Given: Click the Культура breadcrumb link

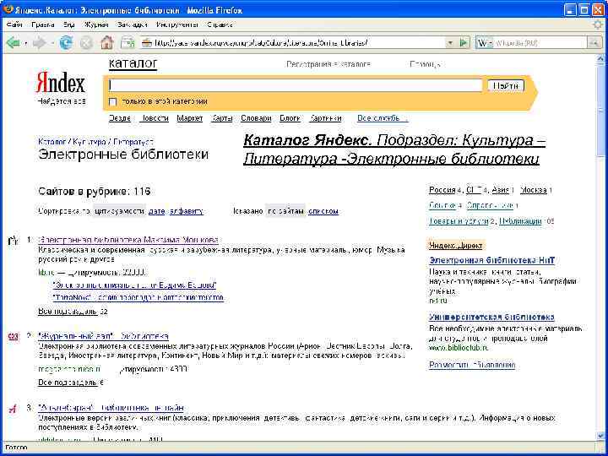Looking at the screenshot, I should (x=90, y=142).
